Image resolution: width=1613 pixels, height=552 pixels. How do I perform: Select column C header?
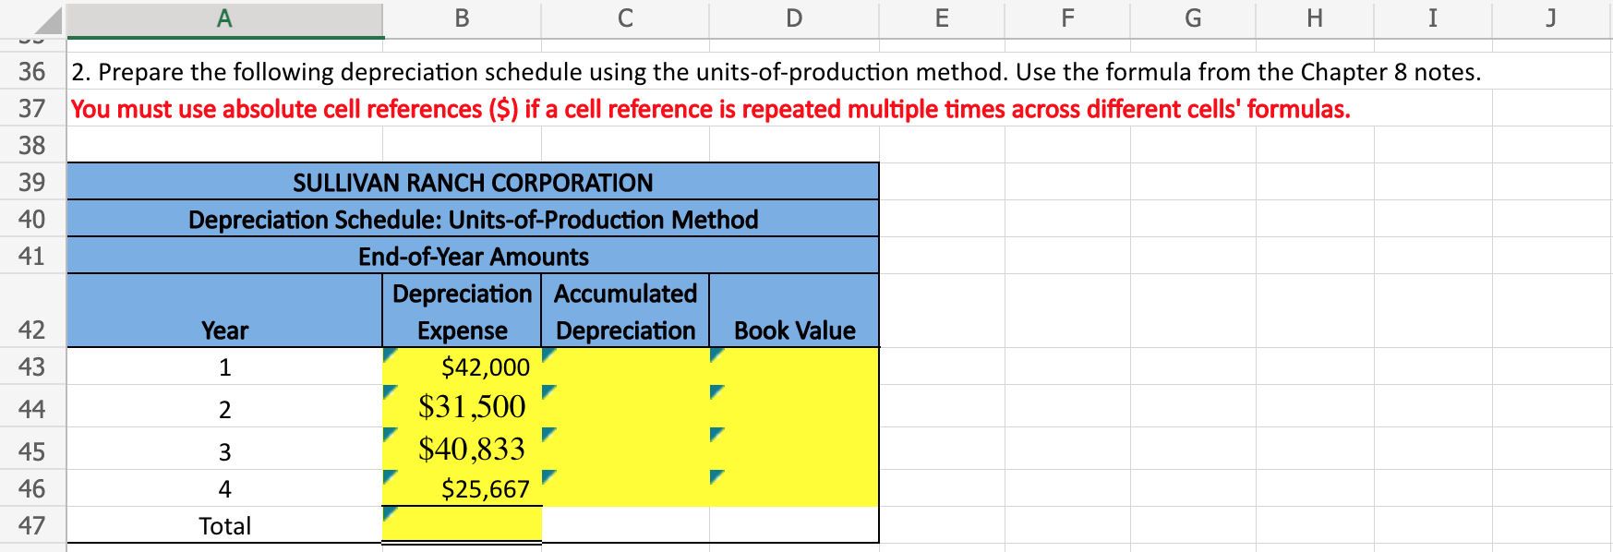coord(625,18)
